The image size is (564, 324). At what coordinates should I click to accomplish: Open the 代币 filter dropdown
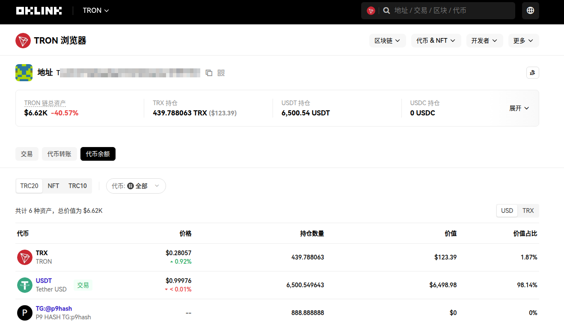pyautogui.click(x=136, y=186)
